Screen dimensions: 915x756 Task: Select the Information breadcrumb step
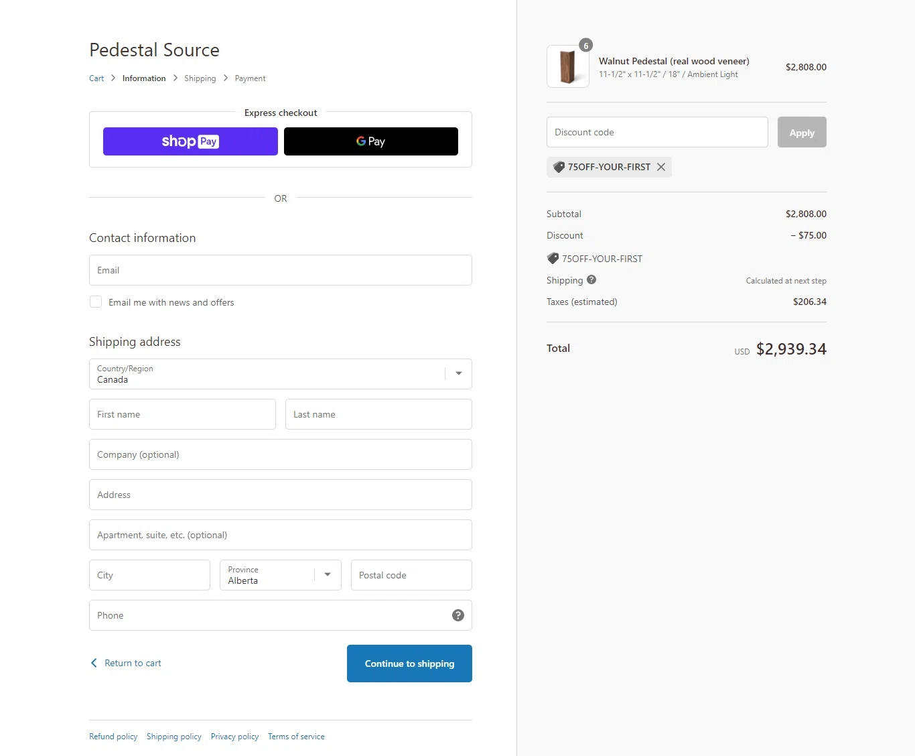point(144,78)
